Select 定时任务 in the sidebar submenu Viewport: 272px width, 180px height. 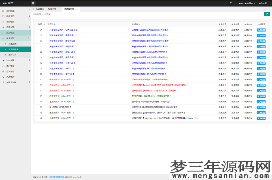click(13, 55)
